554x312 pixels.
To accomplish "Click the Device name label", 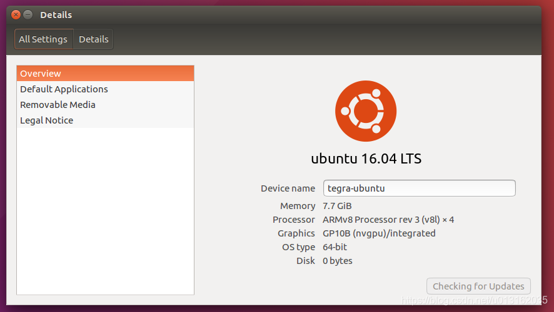I will [x=288, y=188].
